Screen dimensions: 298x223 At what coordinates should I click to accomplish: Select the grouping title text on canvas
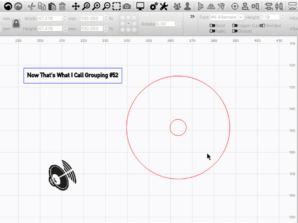point(73,75)
